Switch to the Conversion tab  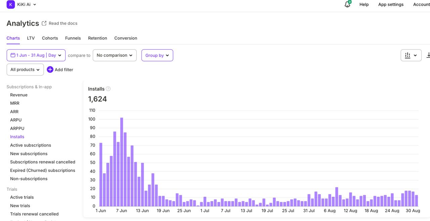pos(126,38)
